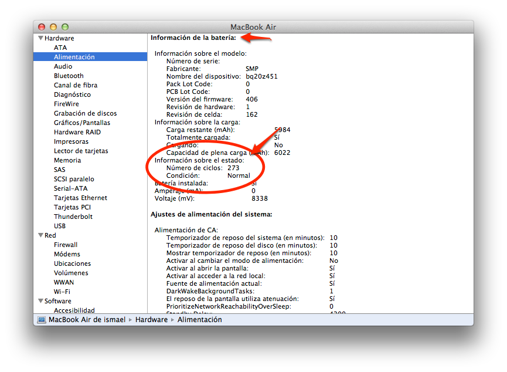This screenshot has height=372, width=507.
Task: Click the 'DarkWakeBackgroundTasks:' label
Action: [x=210, y=292]
